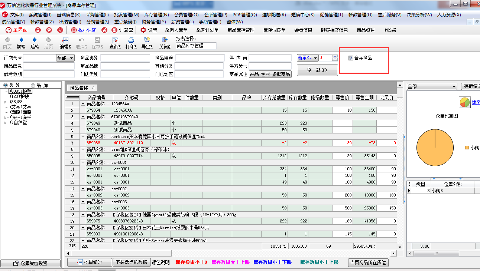The width and height of the screenshot is (480, 271).
Task: Open 设置 gear settings
Action: click(149, 30)
